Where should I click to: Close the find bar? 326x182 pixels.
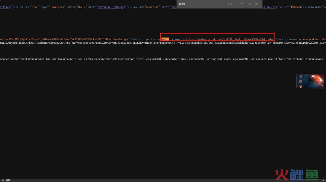[257, 4]
